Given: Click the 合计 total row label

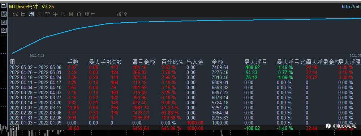Looking at the screenshot, I should coord(15,128).
